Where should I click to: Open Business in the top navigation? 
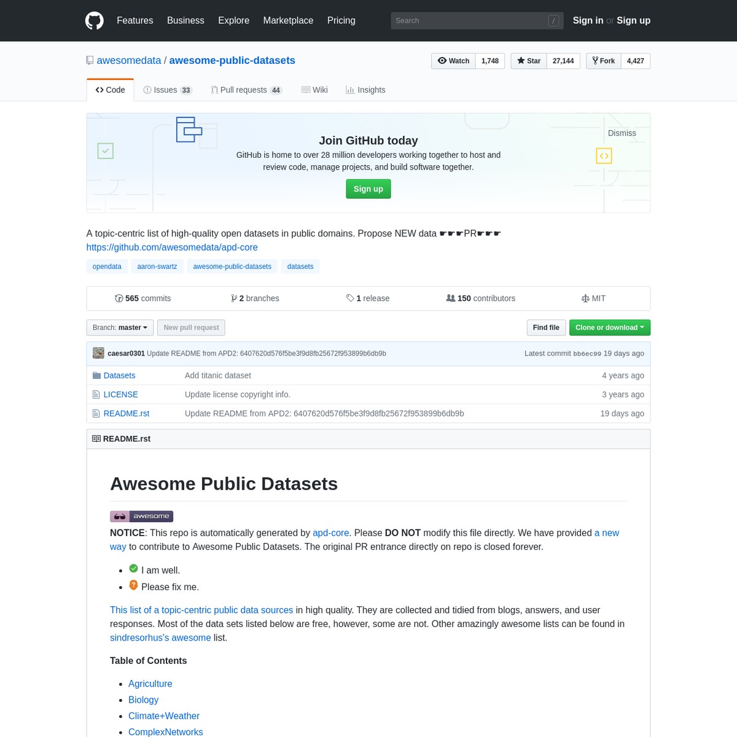point(185,20)
